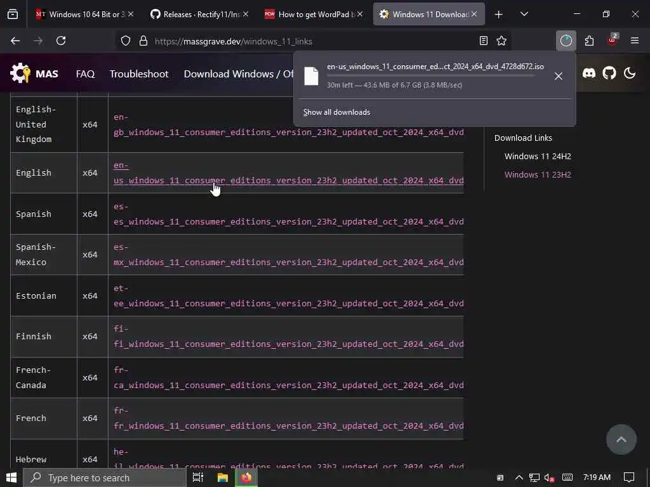The width and height of the screenshot is (650, 487).
Task: Reload the current massgrave page
Action: tap(61, 41)
